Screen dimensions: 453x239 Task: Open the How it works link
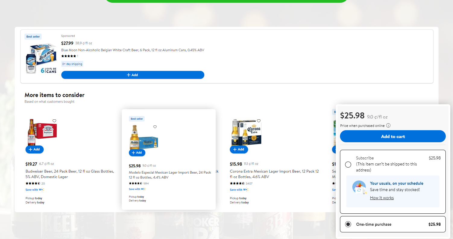[382, 198]
